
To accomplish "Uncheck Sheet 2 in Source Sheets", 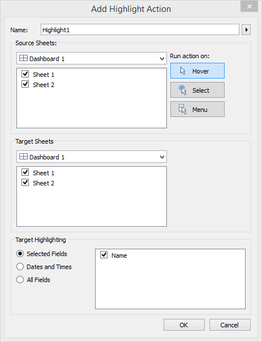I will click(25, 84).
